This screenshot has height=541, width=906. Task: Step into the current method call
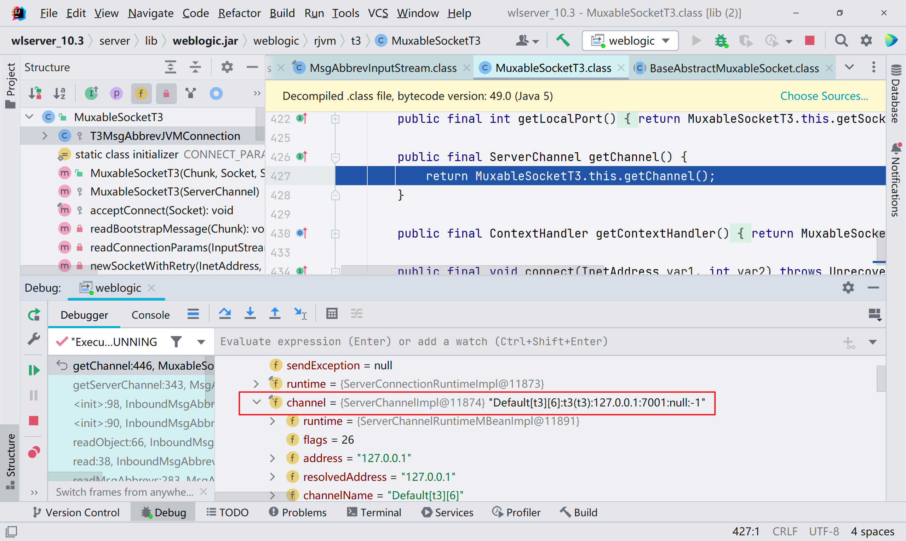[x=250, y=313]
